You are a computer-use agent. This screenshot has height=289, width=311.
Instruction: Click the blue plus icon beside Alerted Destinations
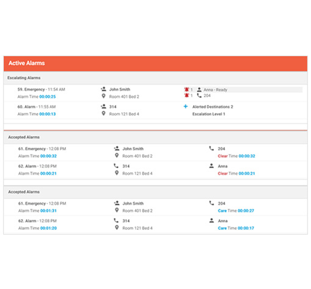(185, 106)
